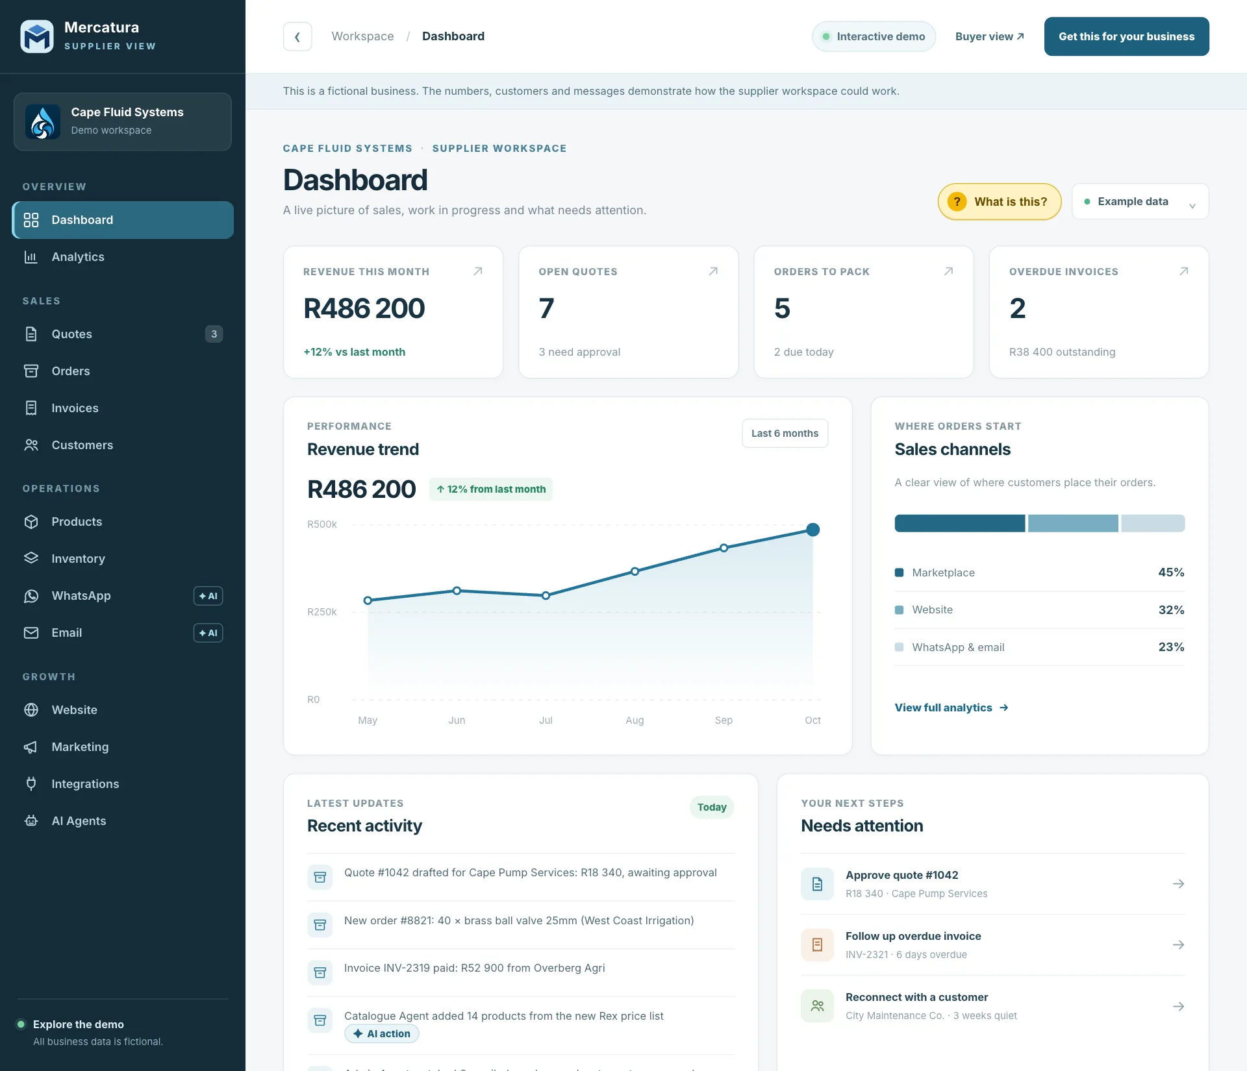Select the Oct data point on the chart
Viewport: 1247px width, 1071px height.
tap(812, 530)
